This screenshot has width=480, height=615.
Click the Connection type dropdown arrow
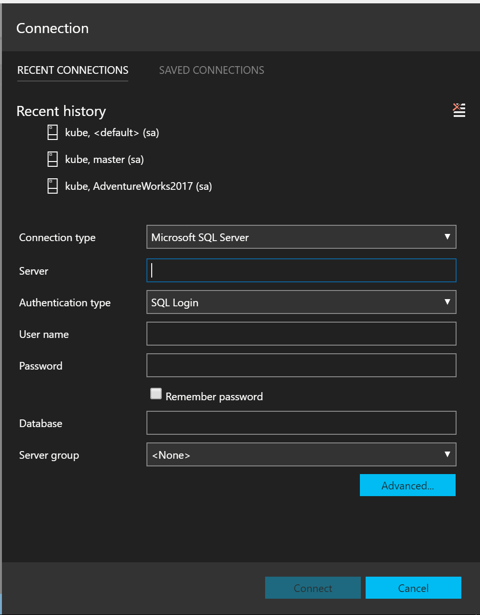tap(447, 237)
